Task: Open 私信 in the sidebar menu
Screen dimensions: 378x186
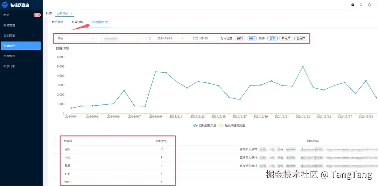Action: [21, 15]
